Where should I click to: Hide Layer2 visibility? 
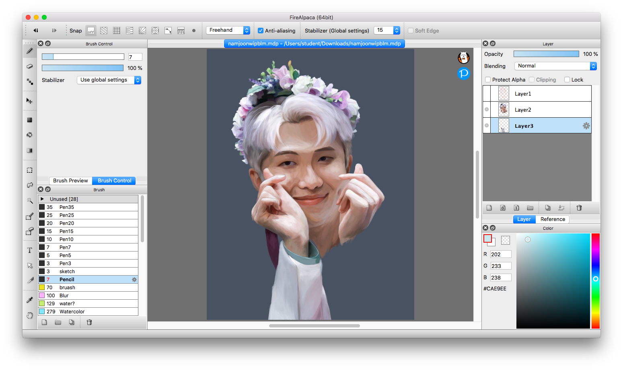click(487, 110)
